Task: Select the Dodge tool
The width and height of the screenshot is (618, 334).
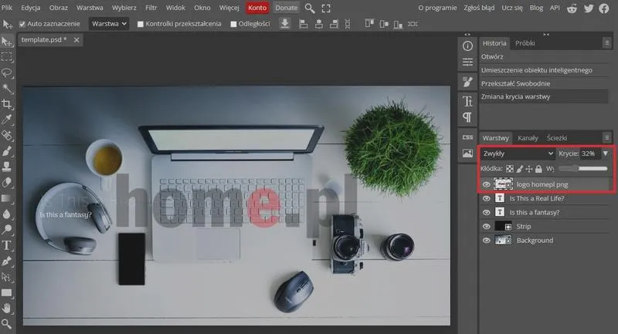Action: tap(7, 230)
